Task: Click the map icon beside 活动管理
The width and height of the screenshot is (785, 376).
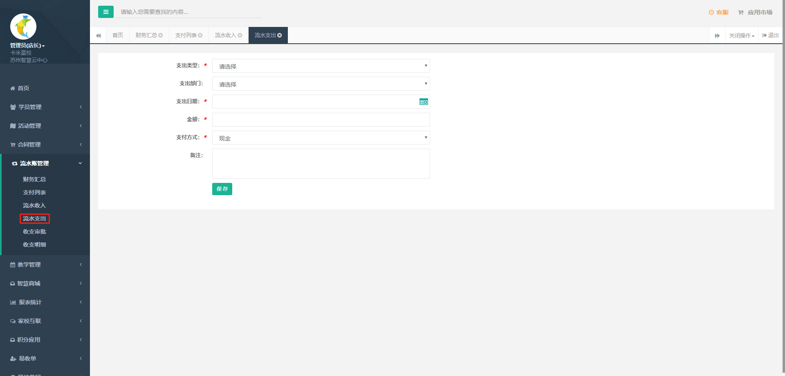Action: (x=13, y=126)
